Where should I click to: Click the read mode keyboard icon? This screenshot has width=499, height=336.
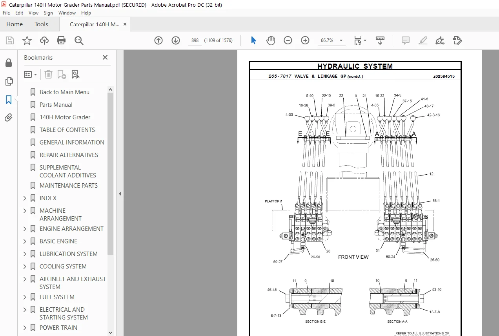pyautogui.click(x=380, y=40)
